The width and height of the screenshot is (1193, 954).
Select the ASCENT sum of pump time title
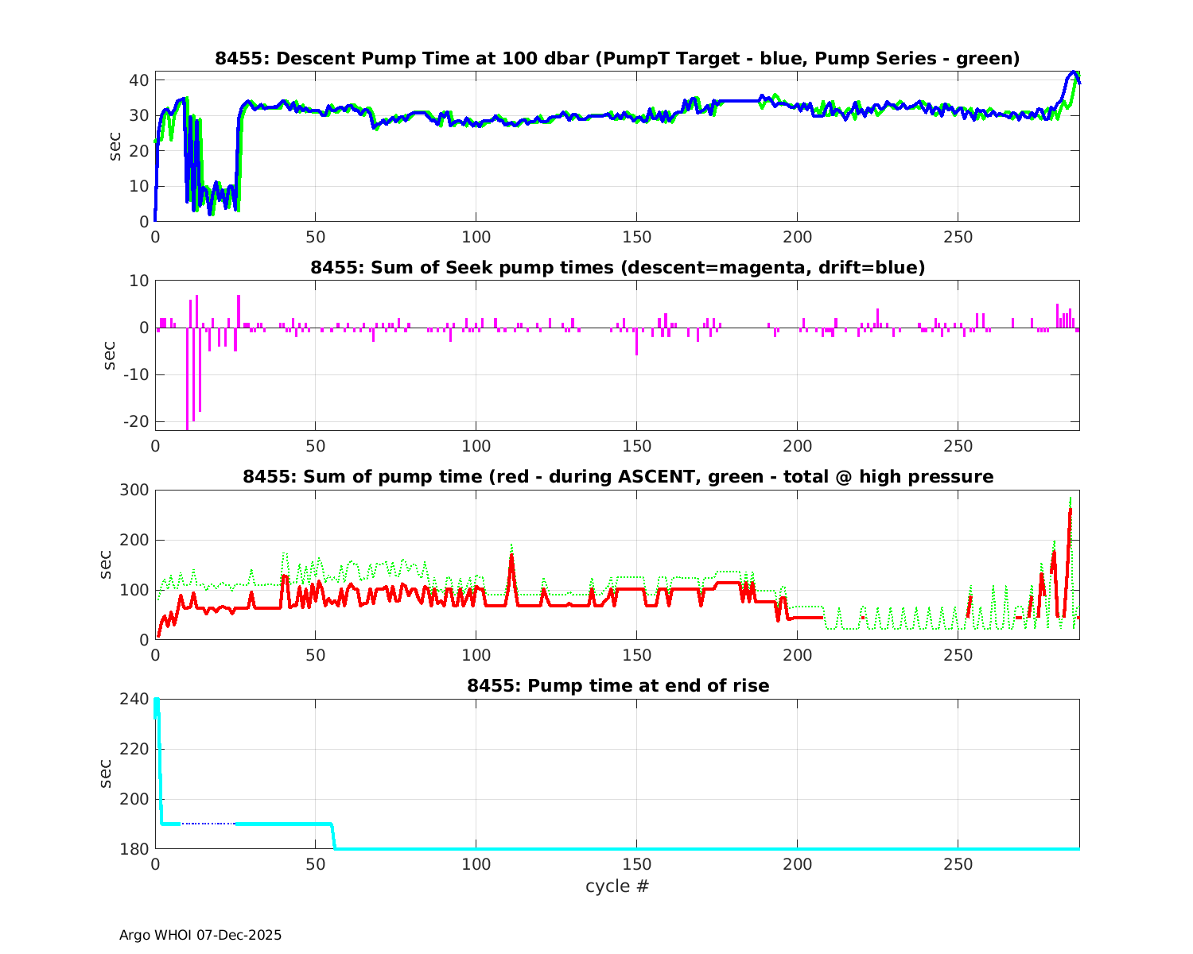click(617, 477)
